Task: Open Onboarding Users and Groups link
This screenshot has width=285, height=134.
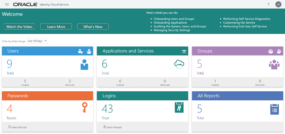Action: pyautogui.click(x=174, y=19)
